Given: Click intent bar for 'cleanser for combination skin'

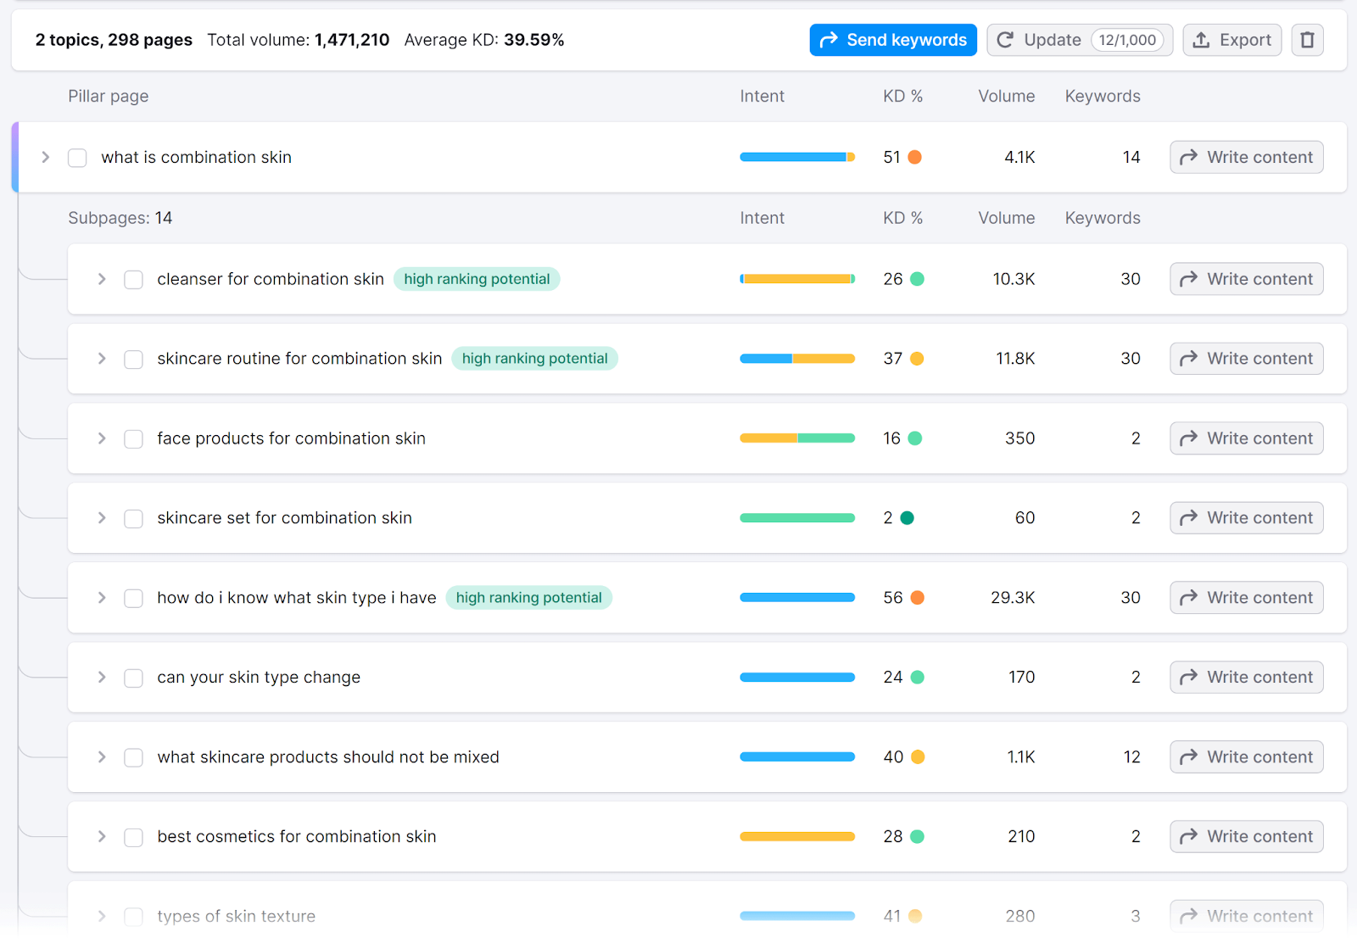Looking at the screenshot, I should point(797,279).
